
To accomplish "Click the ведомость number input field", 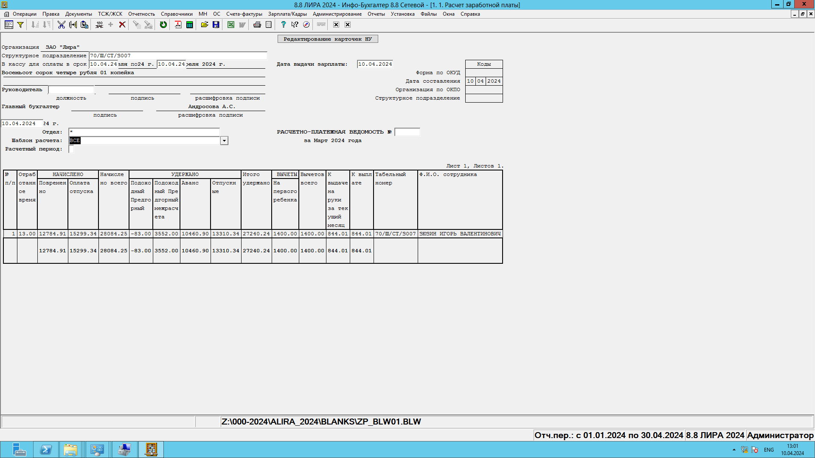I will (x=407, y=132).
